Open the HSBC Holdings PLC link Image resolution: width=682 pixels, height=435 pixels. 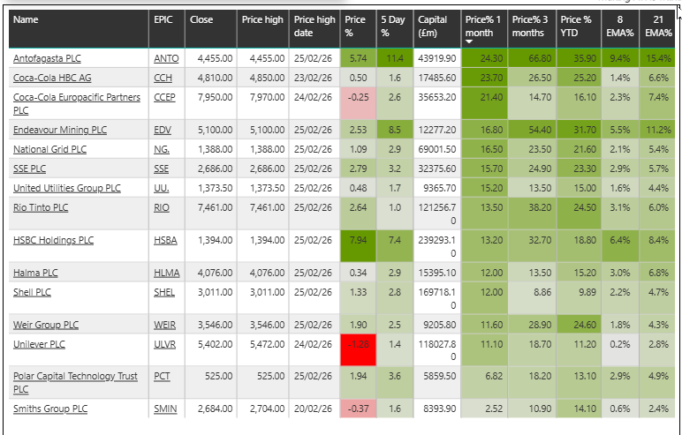[x=53, y=240]
